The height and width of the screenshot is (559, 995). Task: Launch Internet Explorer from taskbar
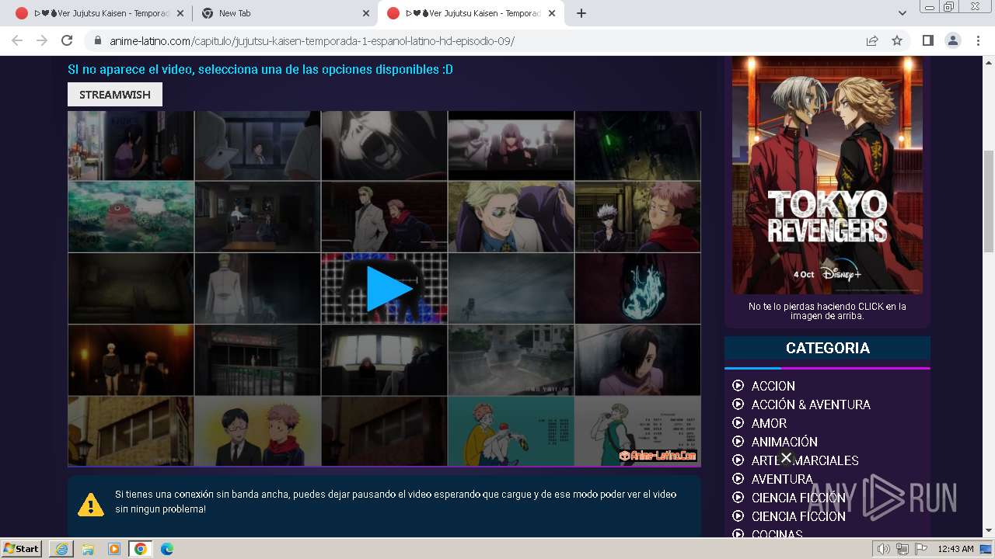[x=61, y=549]
